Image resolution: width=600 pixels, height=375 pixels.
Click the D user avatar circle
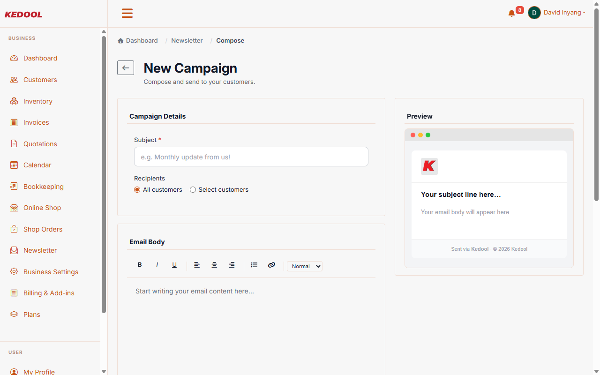point(534,13)
